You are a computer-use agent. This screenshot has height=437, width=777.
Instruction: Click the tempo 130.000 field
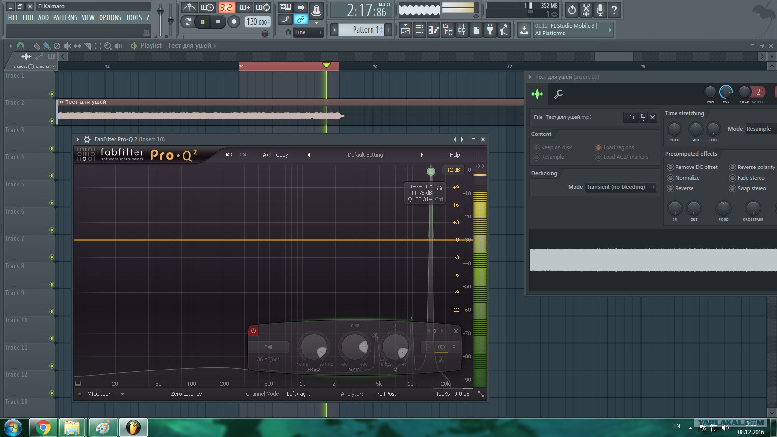(x=257, y=22)
